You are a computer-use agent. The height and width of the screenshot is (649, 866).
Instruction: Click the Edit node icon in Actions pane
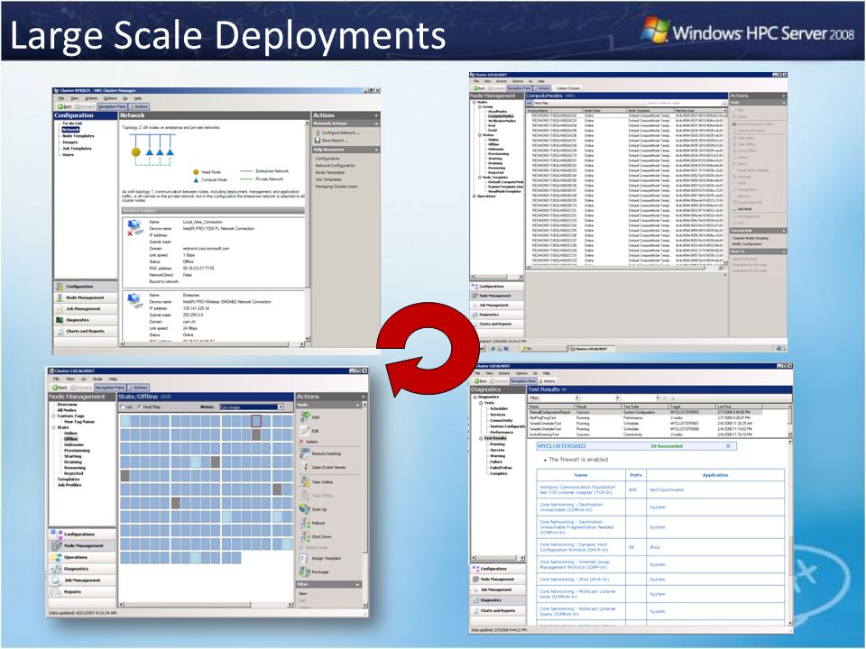pos(304,431)
